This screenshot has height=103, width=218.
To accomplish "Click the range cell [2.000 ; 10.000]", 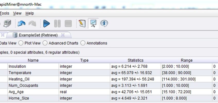I will [187, 66].
